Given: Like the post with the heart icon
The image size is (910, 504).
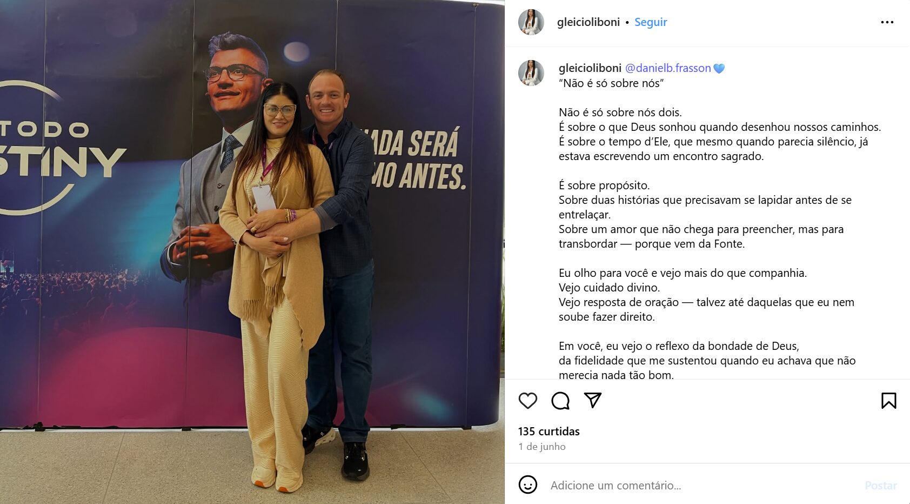Looking at the screenshot, I should [528, 401].
